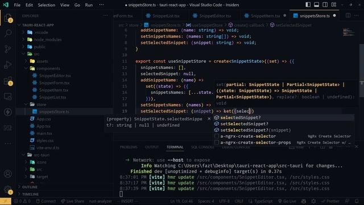This screenshot has height=205, width=364.
Task: Open Explorer Views and More Actions ellipsis
Action: 105,15
